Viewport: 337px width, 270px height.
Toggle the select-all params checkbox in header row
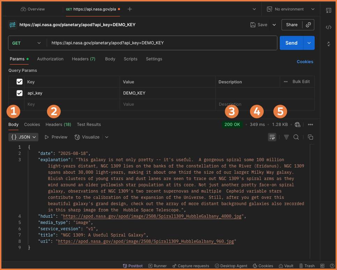[x=20, y=82]
